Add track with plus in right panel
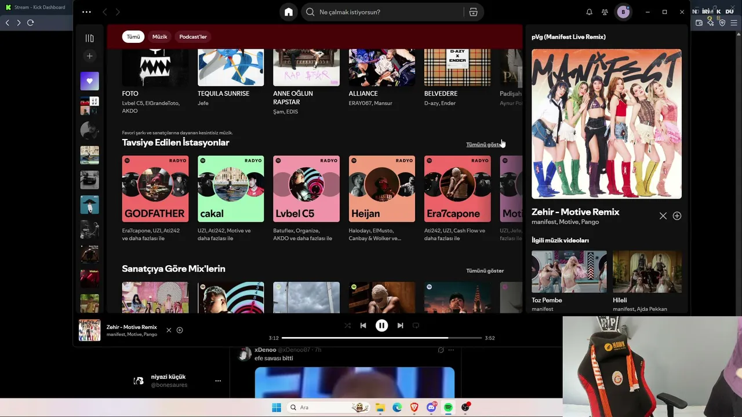The height and width of the screenshot is (417, 742). pyautogui.click(x=677, y=216)
